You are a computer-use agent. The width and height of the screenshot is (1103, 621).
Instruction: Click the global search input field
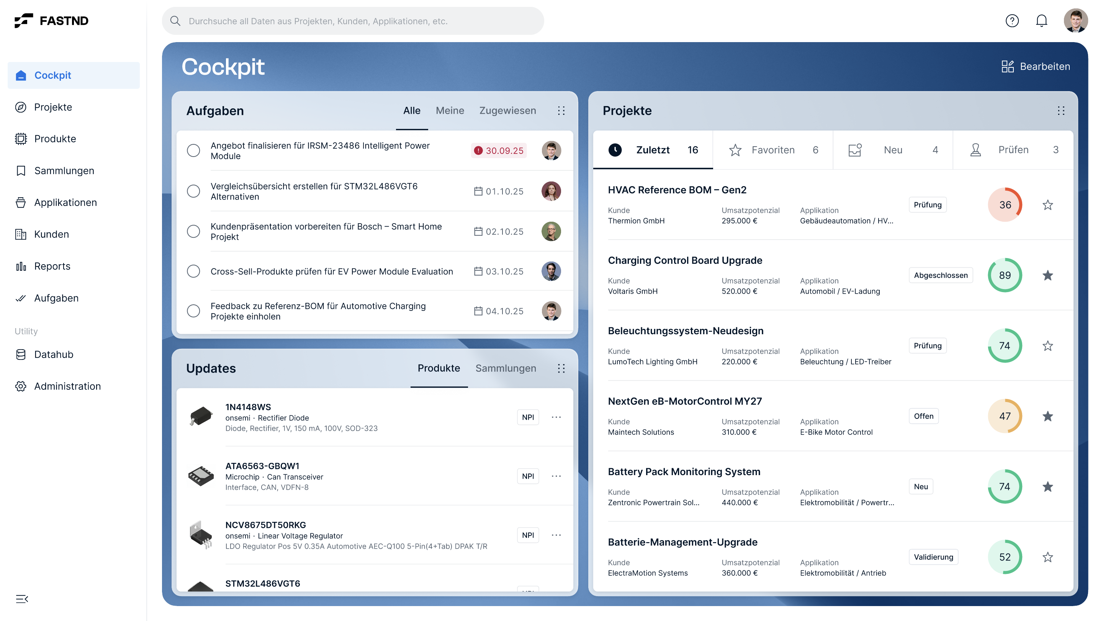click(x=353, y=21)
